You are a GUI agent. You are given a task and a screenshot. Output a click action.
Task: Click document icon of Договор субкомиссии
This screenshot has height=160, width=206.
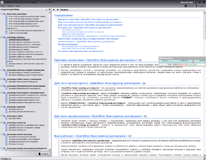[7, 130]
